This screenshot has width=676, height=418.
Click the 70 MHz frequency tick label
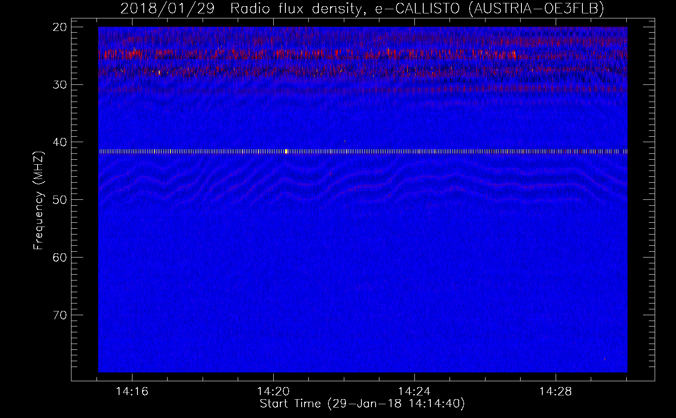tap(60, 315)
